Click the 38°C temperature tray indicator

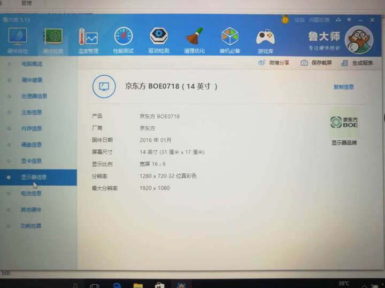pos(344,284)
